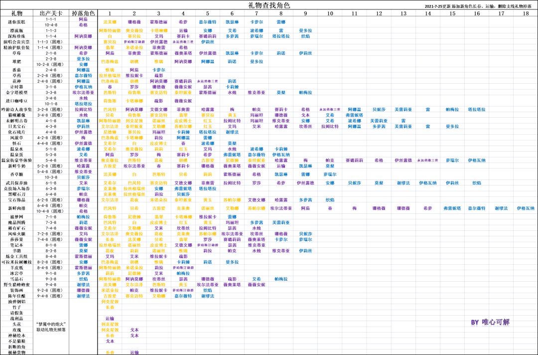Select the 演唱会贵宾票 gift cell
The height and width of the screenshot is (355, 538).
(17, 42)
